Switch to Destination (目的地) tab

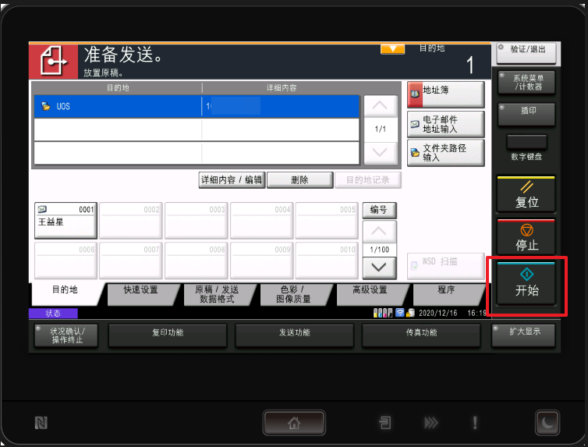tap(65, 294)
